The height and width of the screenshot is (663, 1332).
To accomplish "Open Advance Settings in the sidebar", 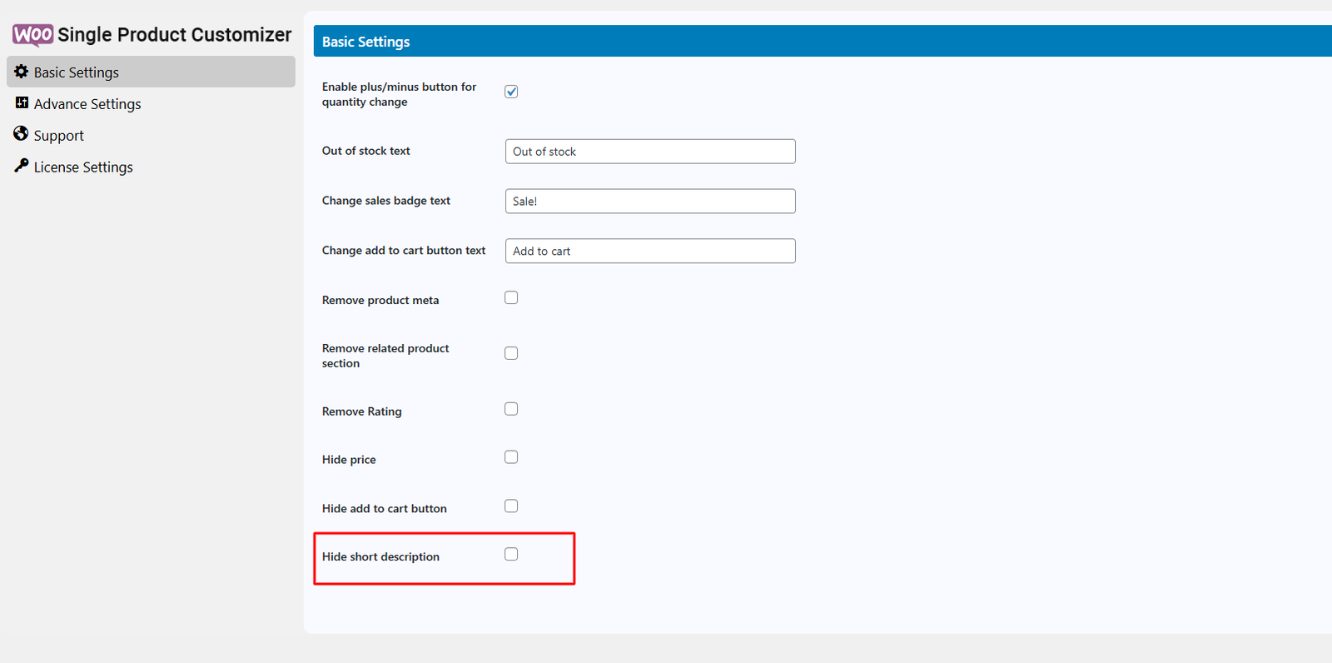I will [87, 104].
